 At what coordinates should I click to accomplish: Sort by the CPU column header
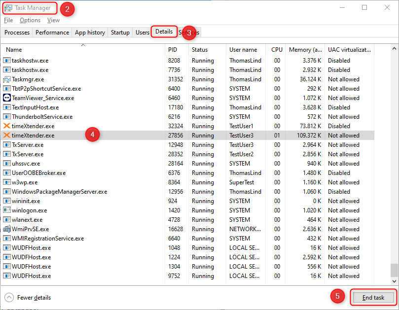[x=276, y=50]
